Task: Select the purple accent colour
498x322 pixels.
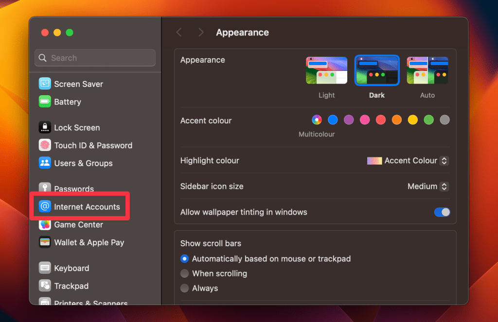Action: point(349,119)
